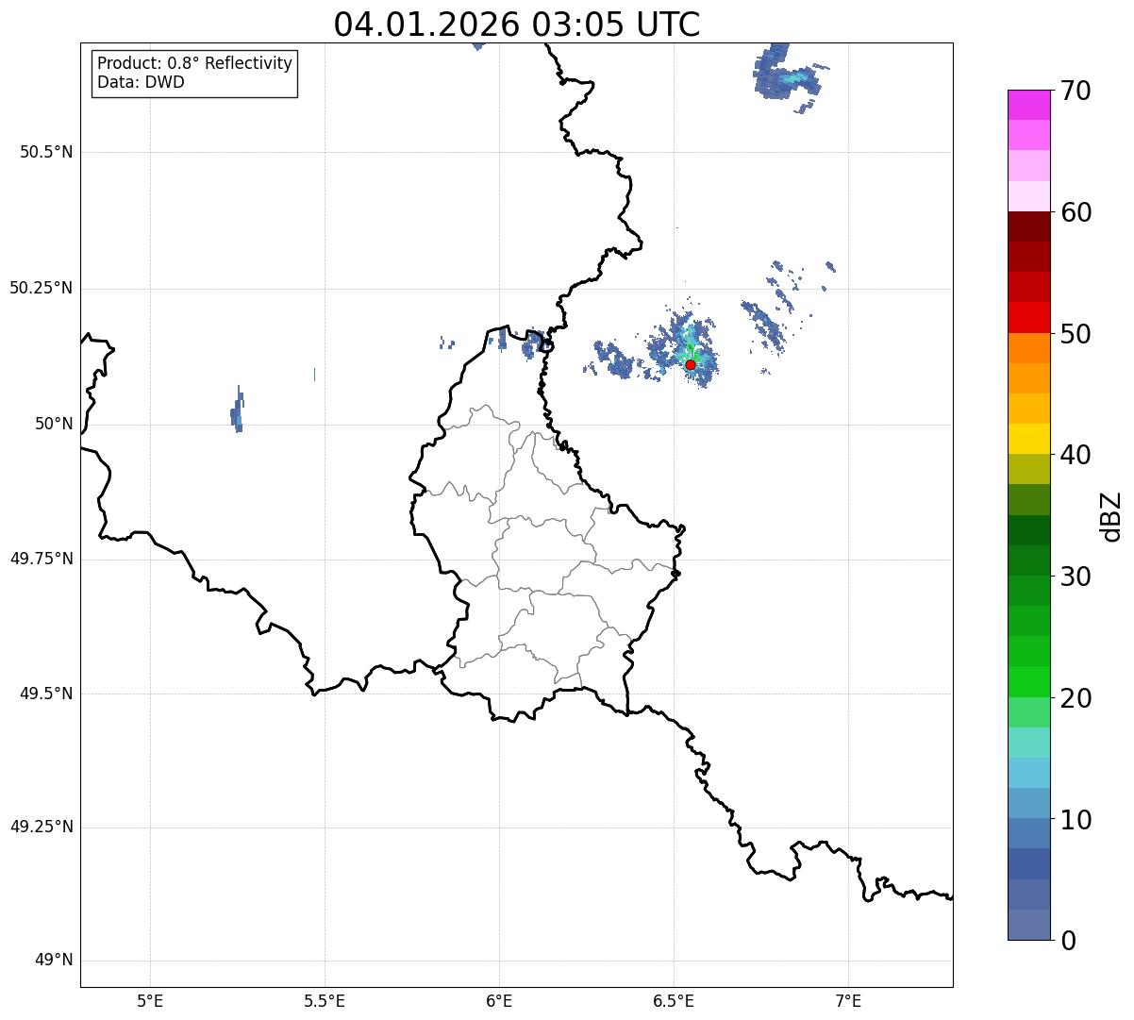
Task: Click the 50°N latitude label
Action: coord(54,424)
